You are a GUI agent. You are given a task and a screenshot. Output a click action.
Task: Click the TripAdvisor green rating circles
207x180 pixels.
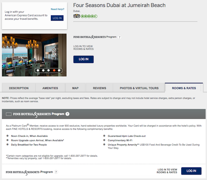pyautogui.click(x=89, y=16)
